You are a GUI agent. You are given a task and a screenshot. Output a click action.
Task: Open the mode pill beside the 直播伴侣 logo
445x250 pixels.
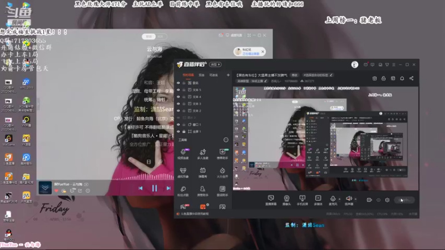215,64
